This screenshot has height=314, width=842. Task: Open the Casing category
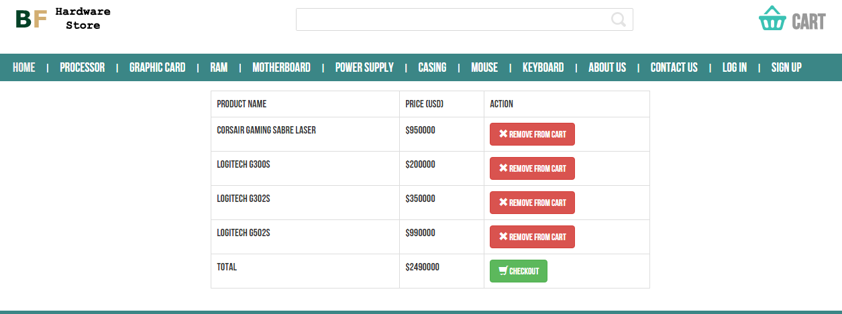[432, 68]
